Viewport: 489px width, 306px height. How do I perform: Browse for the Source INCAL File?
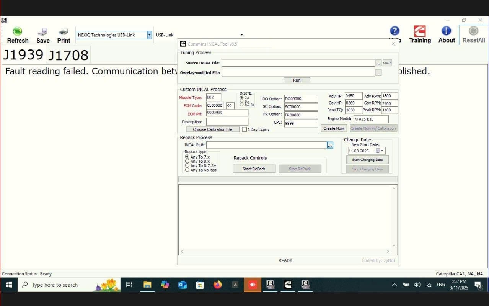[378, 63]
